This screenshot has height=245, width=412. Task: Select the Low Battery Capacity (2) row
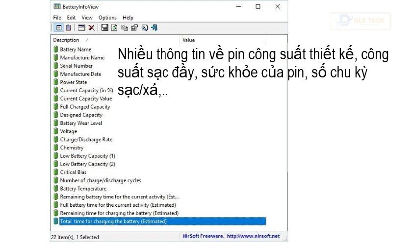coord(87,164)
